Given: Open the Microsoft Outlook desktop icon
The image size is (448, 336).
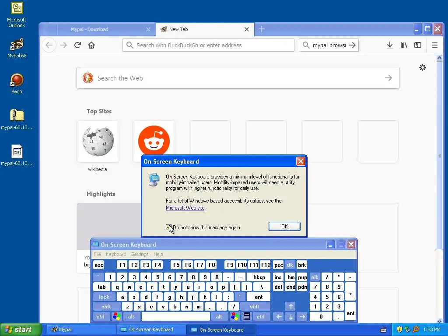Looking at the screenshot, I should click(x=17, y=15).
